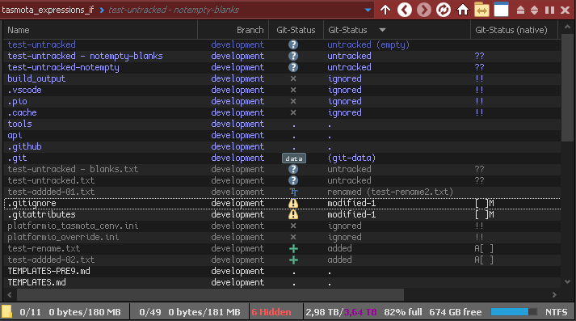Viewport: 576px width, 321px height.
Task: Click the NTFS label in status bar
Action: pos(556,312)
